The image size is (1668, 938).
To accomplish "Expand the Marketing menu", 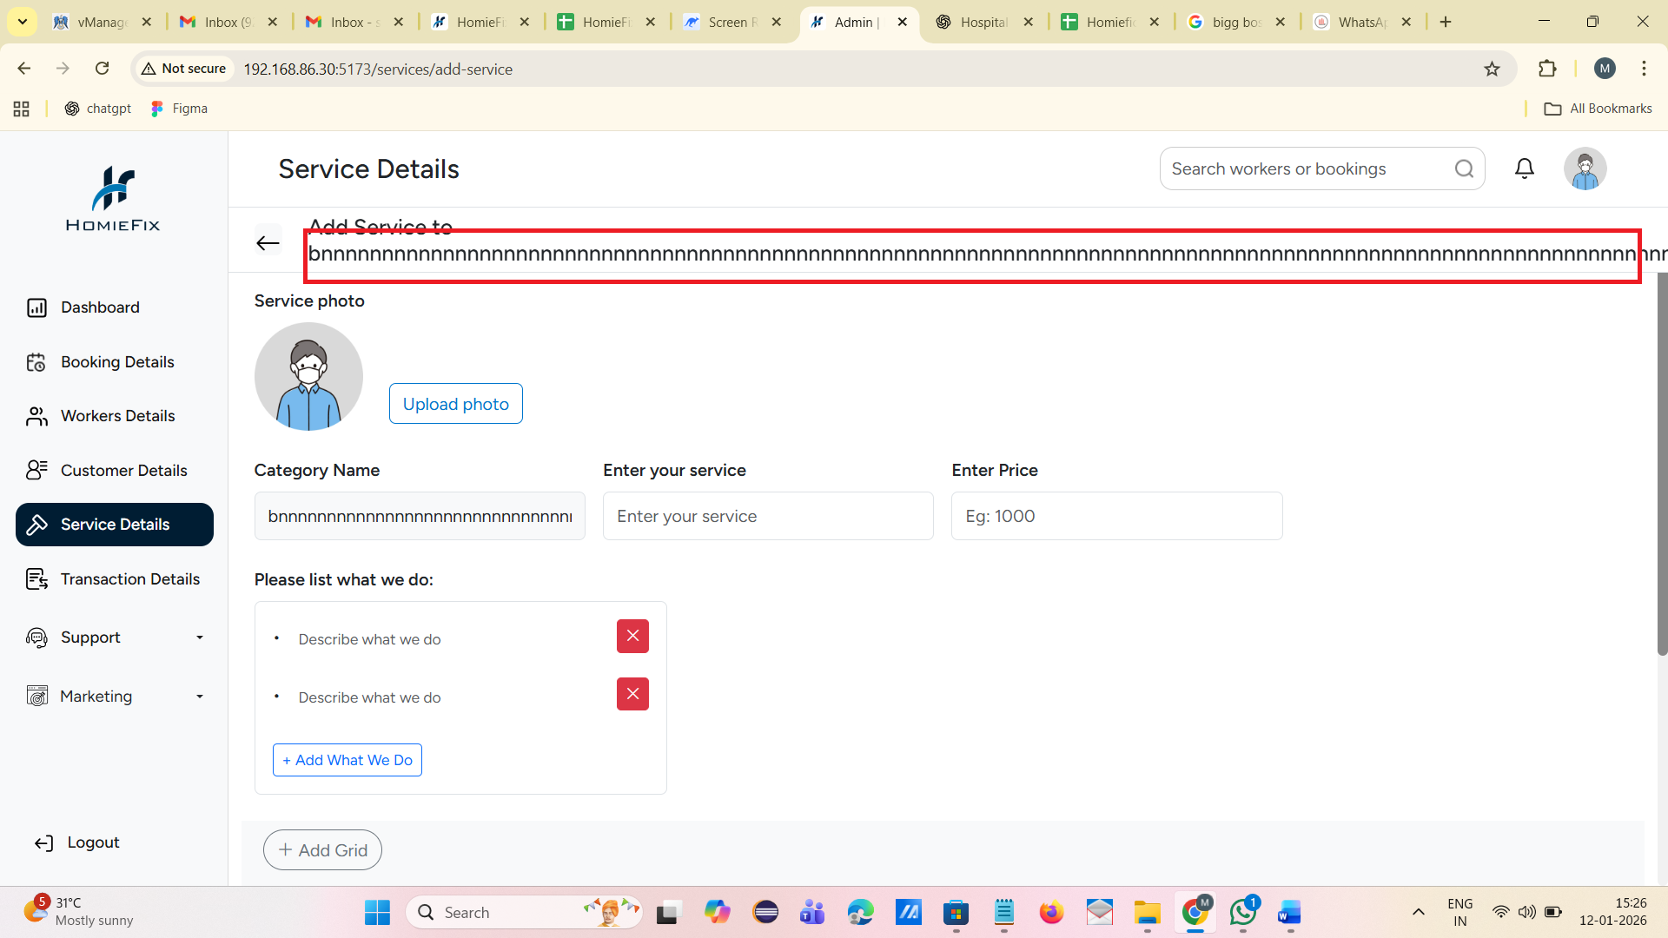I will (114, 697).
